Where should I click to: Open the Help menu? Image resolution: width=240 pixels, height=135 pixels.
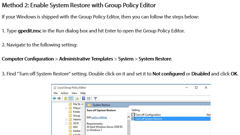click(83, 93)
